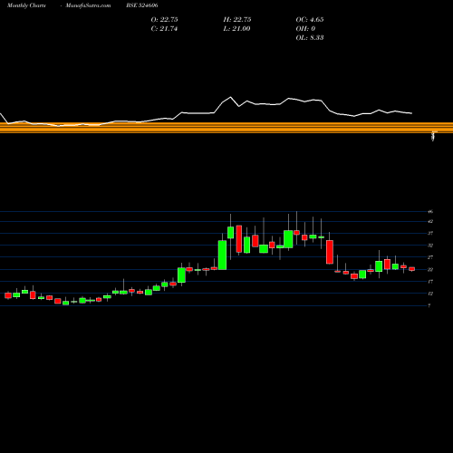Click the close value "C: 21.74"
The height and width of the screenshot is (453, 453).
coord(164,29)
